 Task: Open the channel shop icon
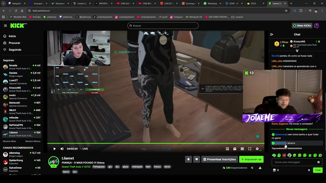tap(274, 170)
